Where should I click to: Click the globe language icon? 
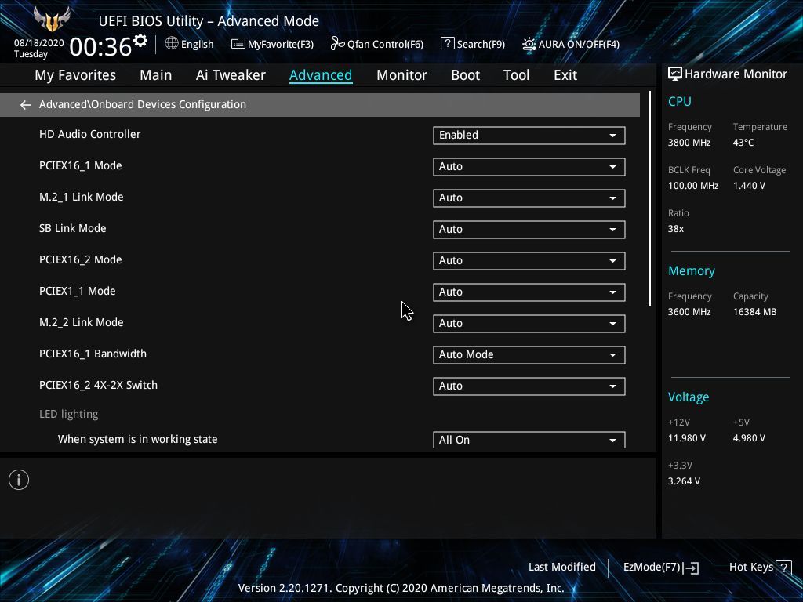click(x=172, y=44)
